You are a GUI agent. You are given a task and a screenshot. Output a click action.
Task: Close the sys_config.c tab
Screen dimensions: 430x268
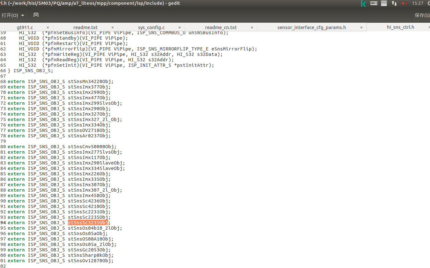[180, 27]
